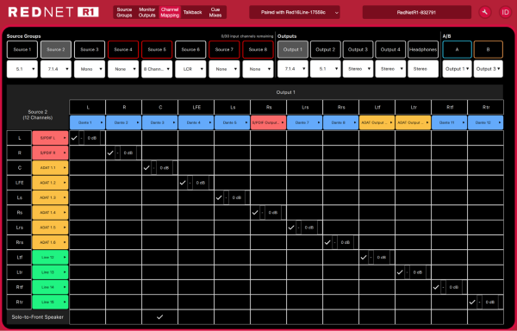Toggle Solo-to-Front Speaker checkmark under C

(160, 317)
